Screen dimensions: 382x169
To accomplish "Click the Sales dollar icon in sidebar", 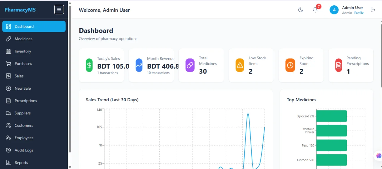I will point(8,76).
